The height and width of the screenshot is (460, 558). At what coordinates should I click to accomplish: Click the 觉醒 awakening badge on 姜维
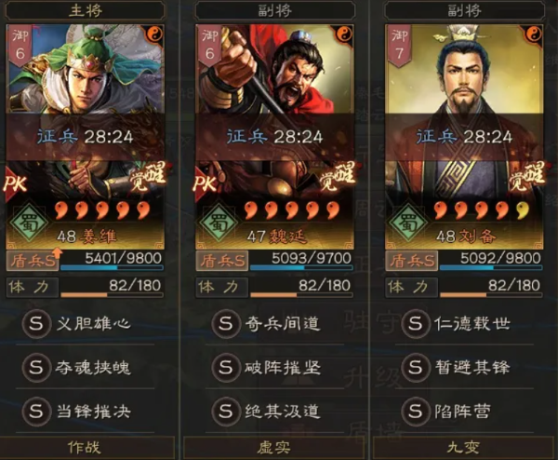click(148, 176)
